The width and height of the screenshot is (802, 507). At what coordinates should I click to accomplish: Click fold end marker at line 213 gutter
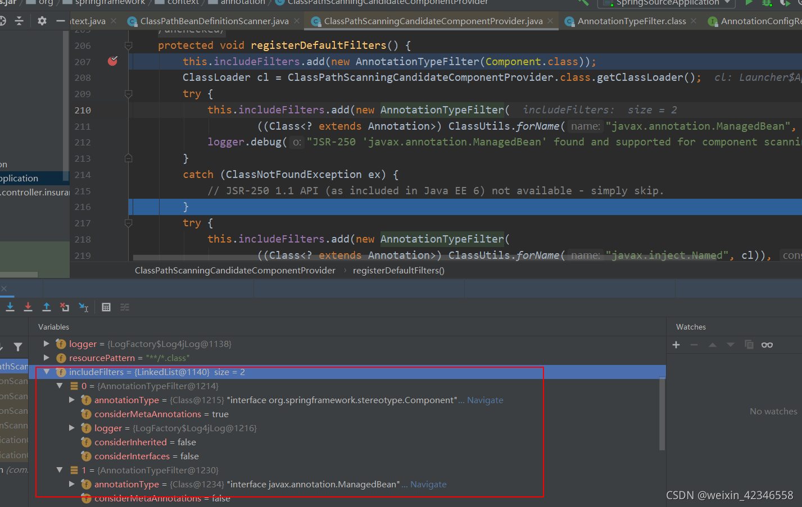128,158
